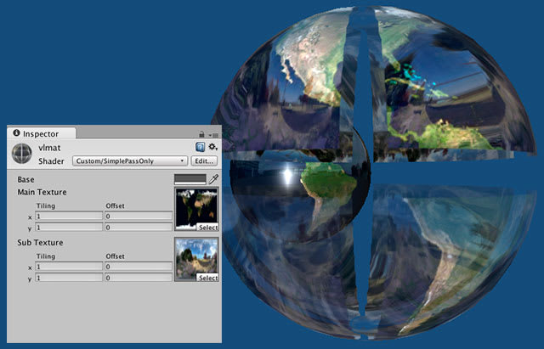The width and height of the screenshot is (544, 349).
Task: Toggle the Inspector lock icon
Action: (x=201, y=134)
